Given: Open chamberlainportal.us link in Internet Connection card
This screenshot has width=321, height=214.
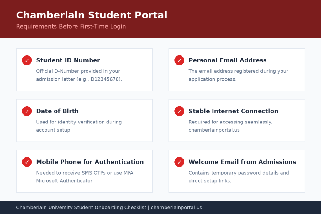Looking at the screenshot, I should 214,130.
